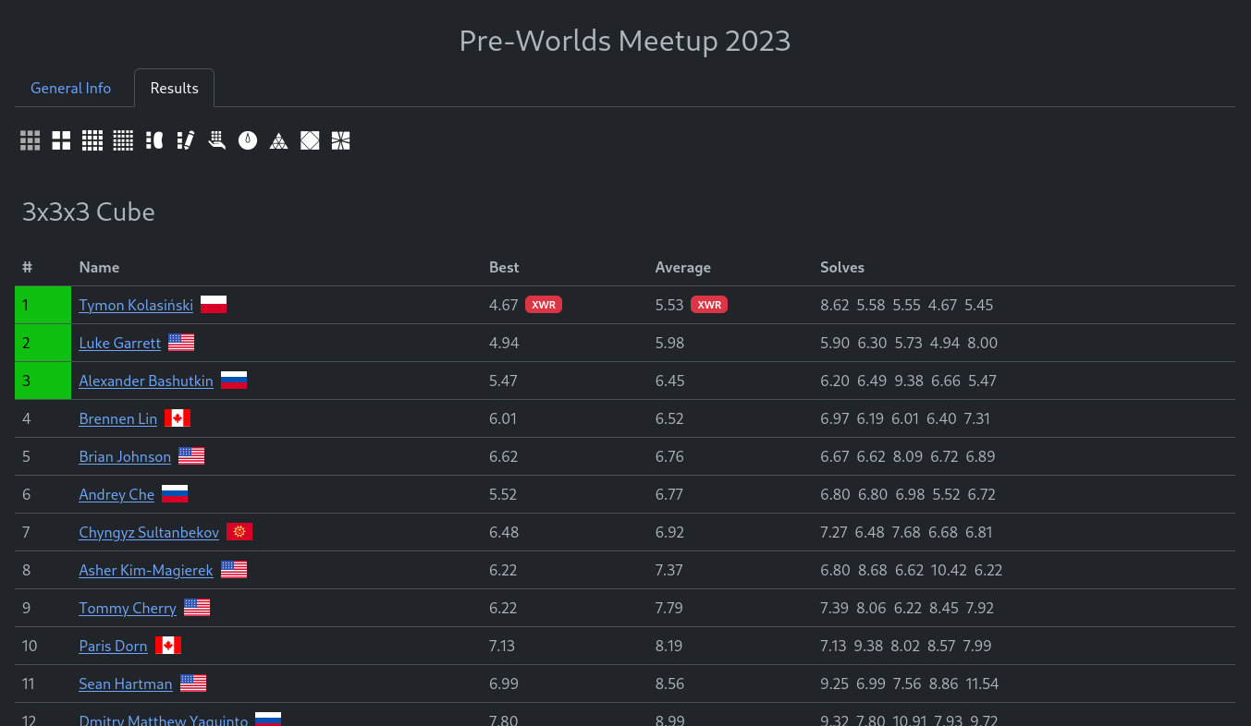1251x726 pixels.
Task: Select the 5x5x5 Cube event icon
Action: pos(123,140)
